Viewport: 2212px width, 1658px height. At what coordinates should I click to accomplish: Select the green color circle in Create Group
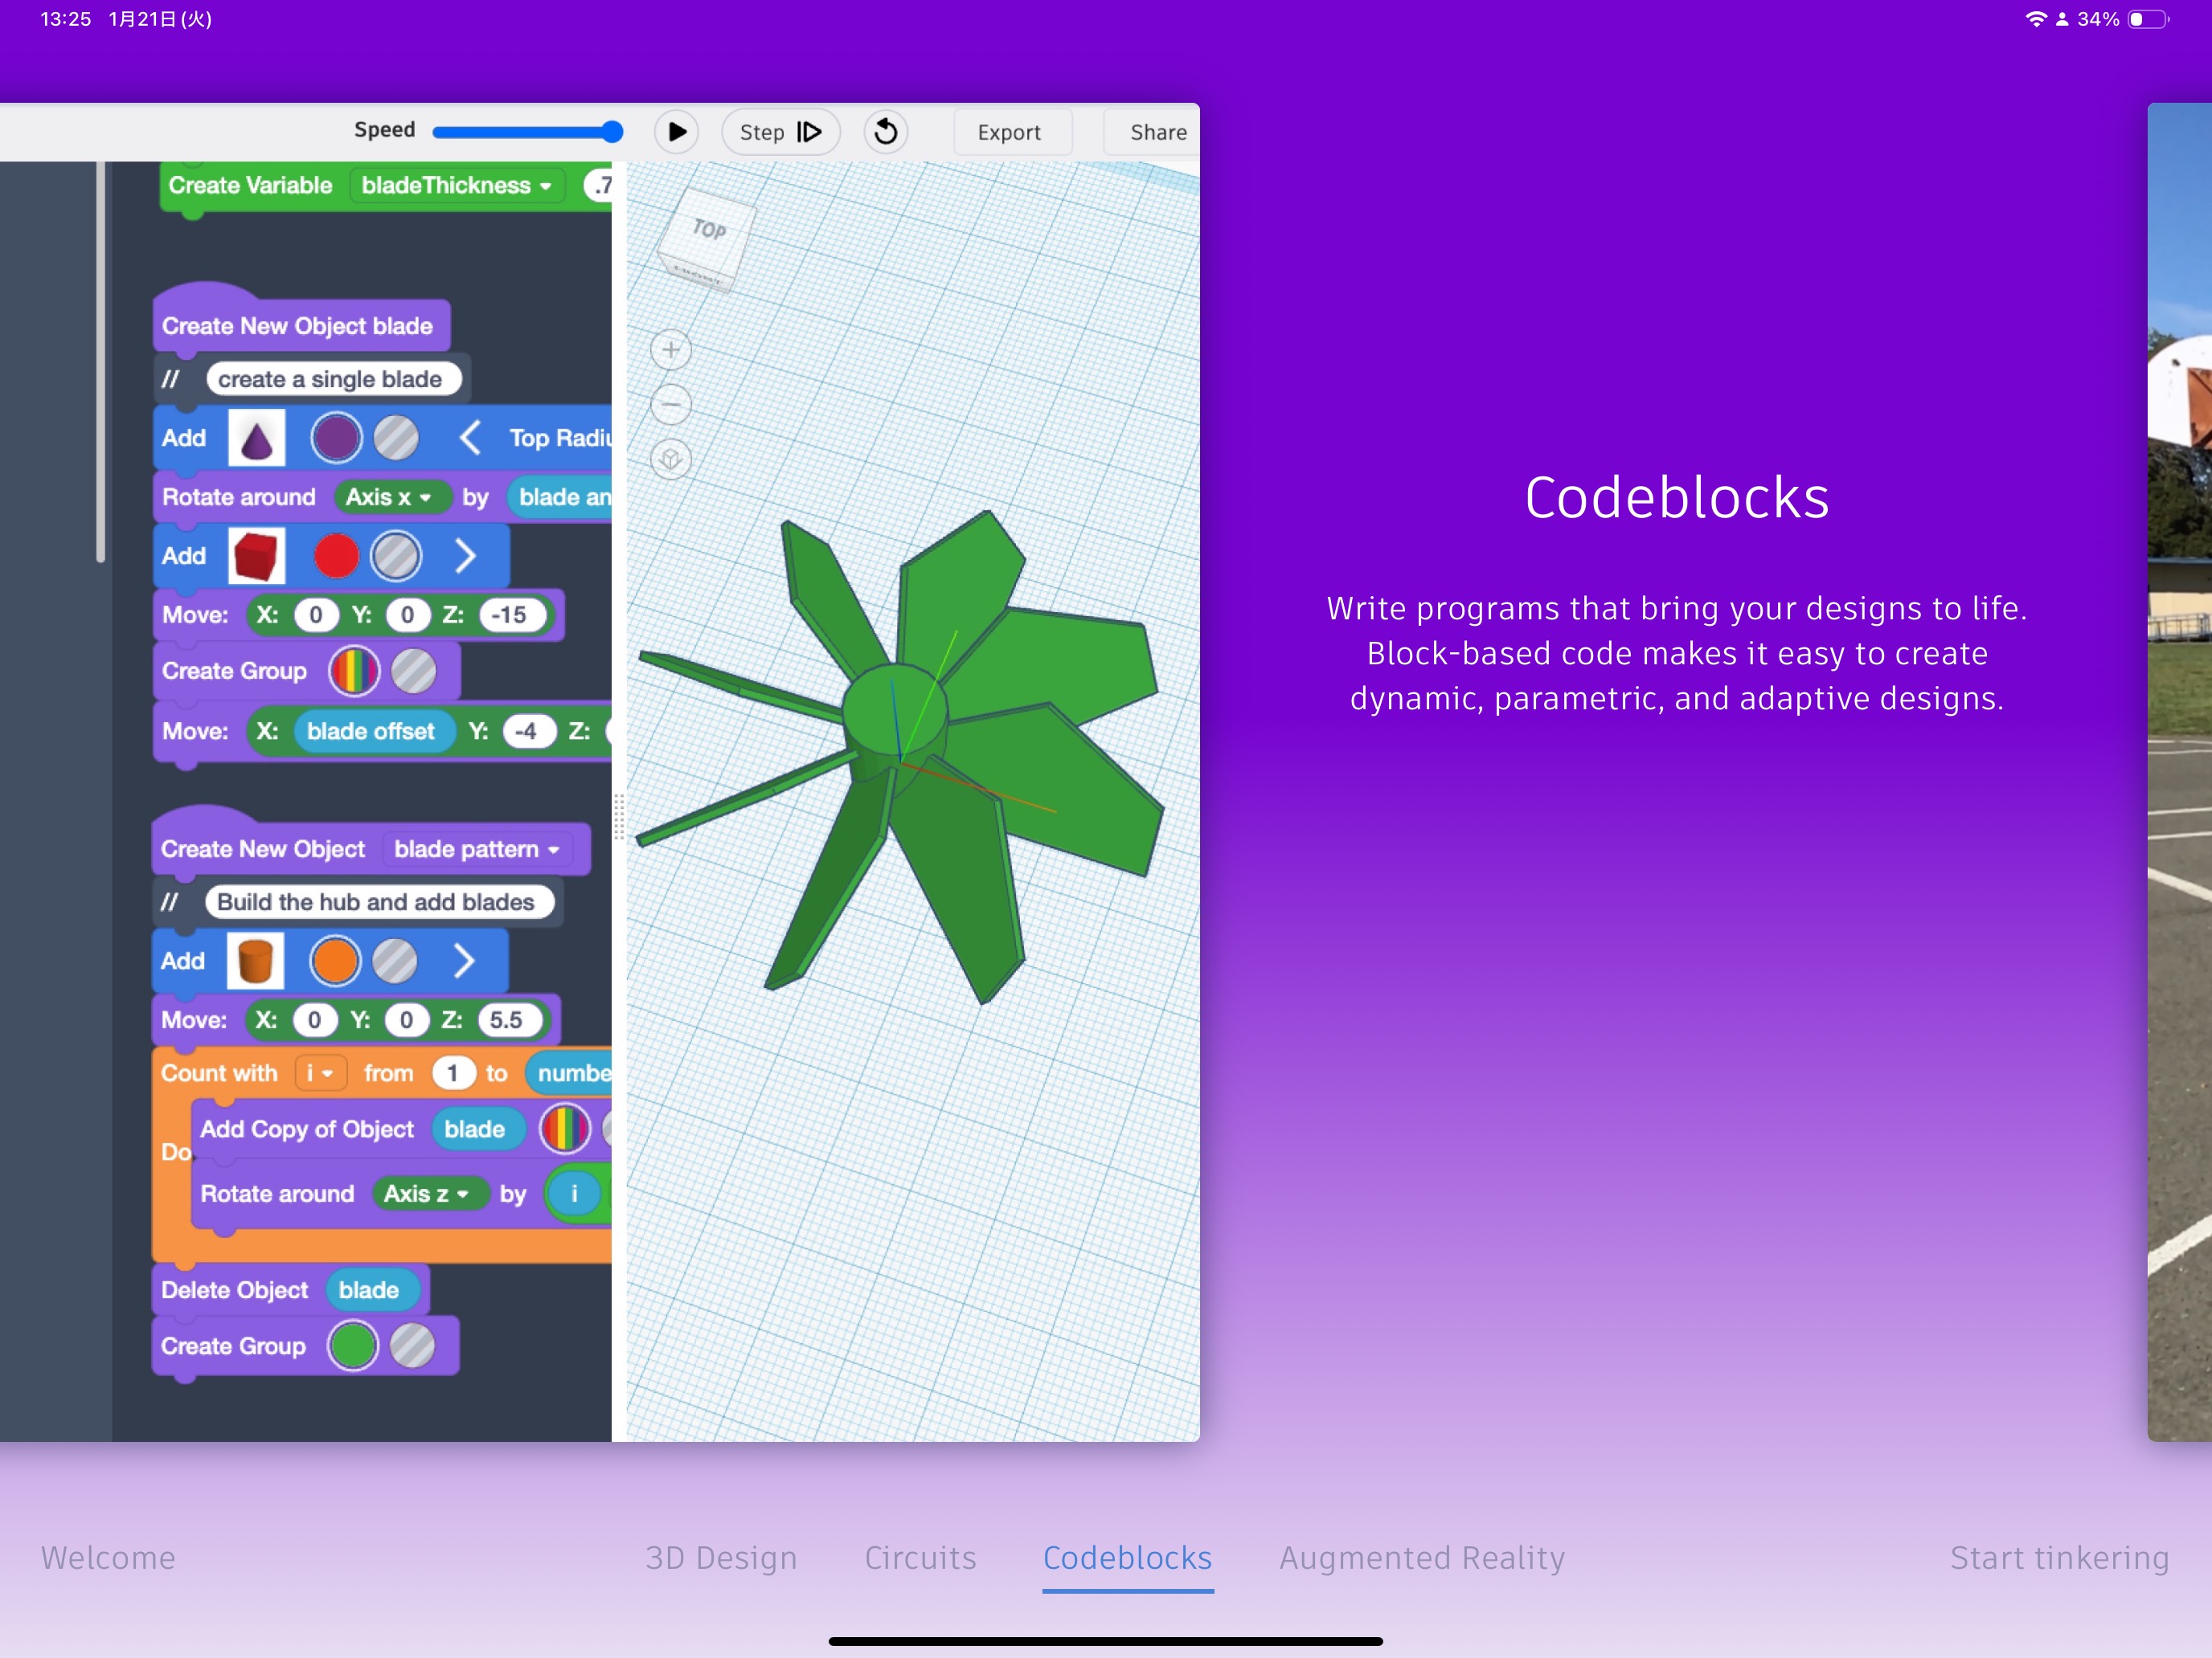click(x=353, y=1346)
